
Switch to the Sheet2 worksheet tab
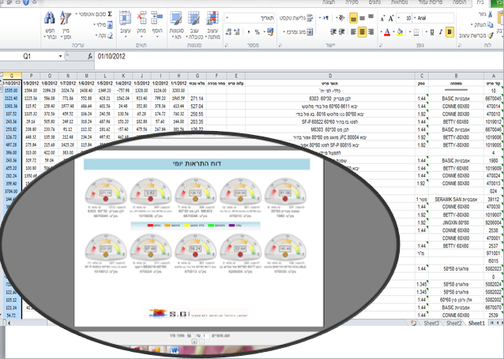(x=454, y=323)
